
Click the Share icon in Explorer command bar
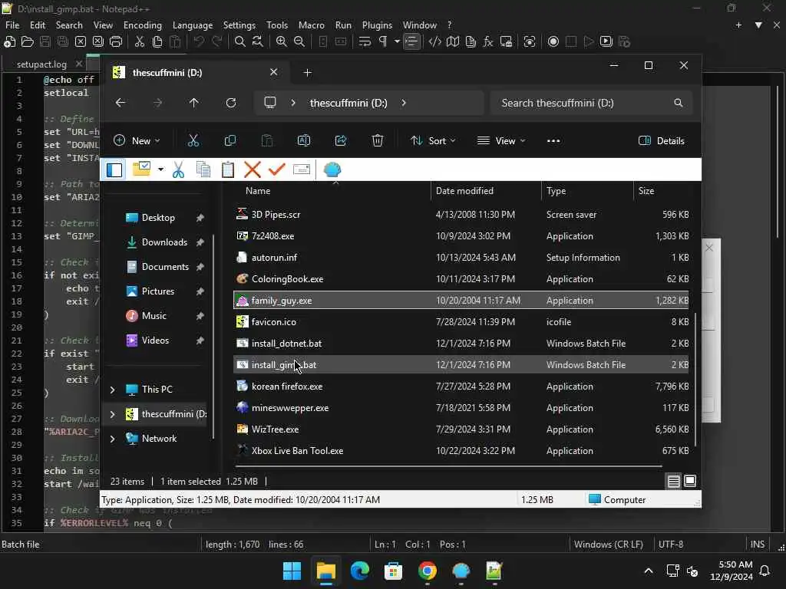click(341, 141)
